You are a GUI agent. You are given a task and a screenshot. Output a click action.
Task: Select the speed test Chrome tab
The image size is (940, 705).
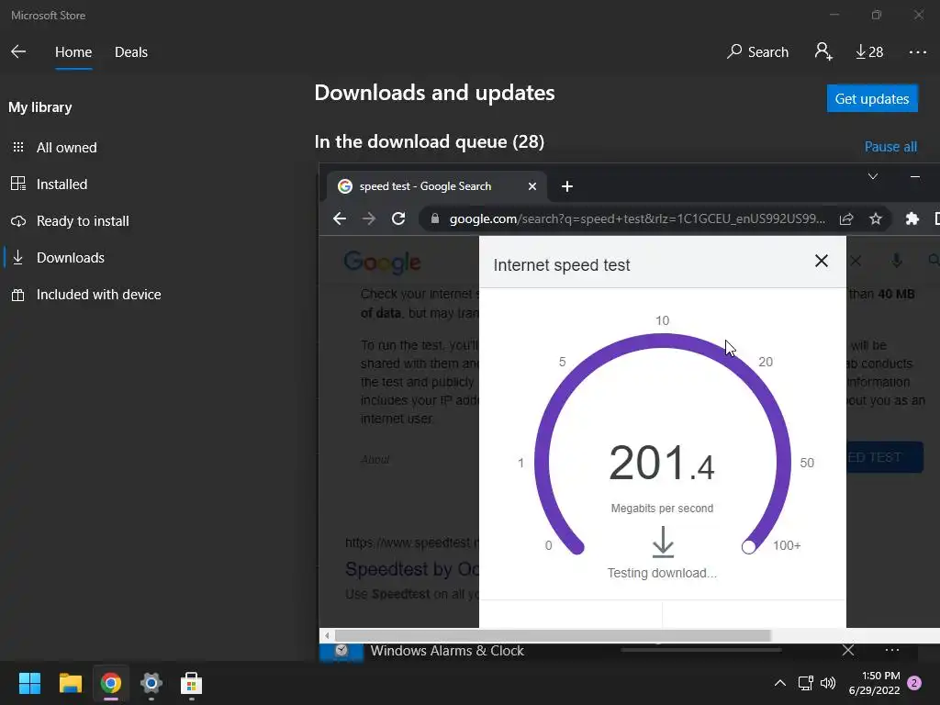(436, 186)
